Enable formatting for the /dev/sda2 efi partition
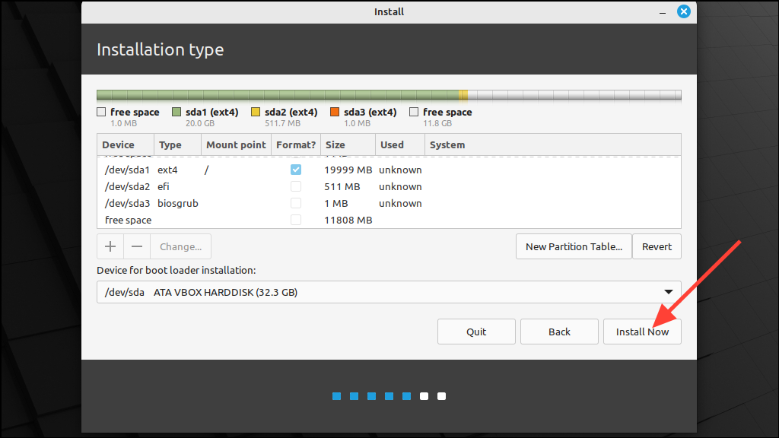Viewport: 779px width, 438px height. coord(295,186)
